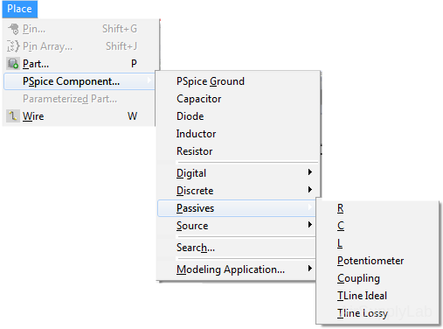Select C from Passives submenu
The height and width of the screenshot is (329, 443).
point(377,226)
